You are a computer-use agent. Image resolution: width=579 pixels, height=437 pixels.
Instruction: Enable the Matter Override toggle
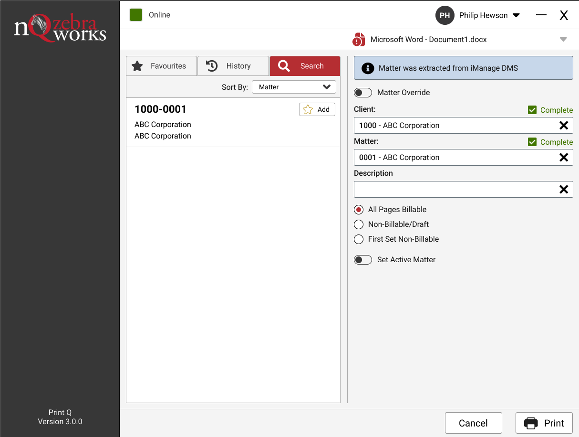click(363, 92)
